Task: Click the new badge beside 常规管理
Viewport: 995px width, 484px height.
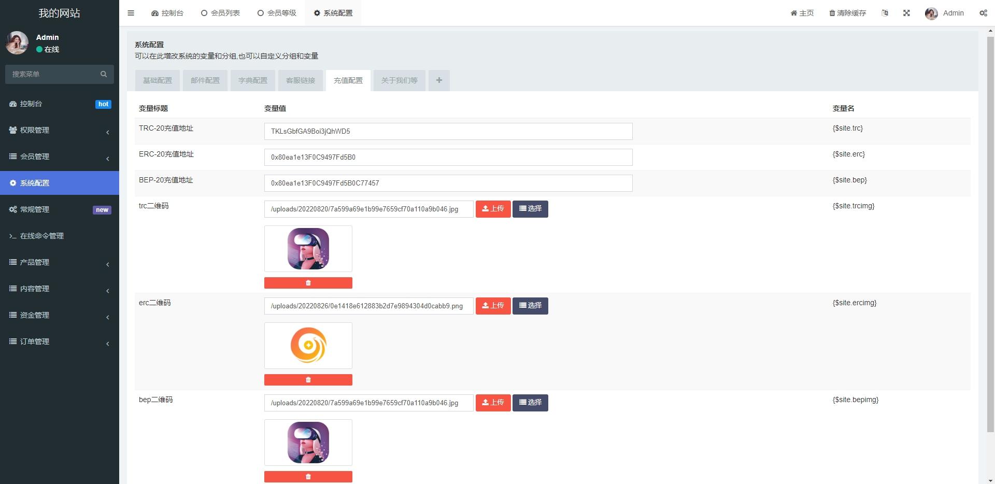Action: point(102,210)
